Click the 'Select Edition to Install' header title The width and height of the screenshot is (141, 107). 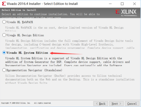[19, 10]
